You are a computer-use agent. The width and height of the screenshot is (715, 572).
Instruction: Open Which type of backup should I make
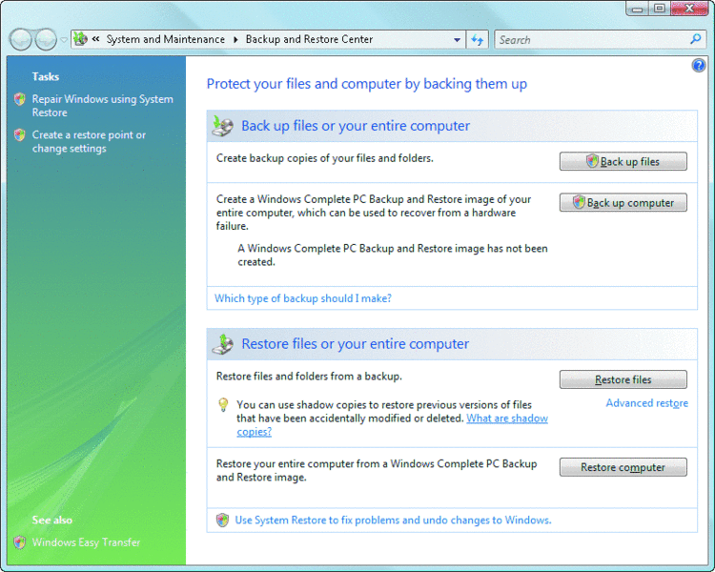pos(303,298)
